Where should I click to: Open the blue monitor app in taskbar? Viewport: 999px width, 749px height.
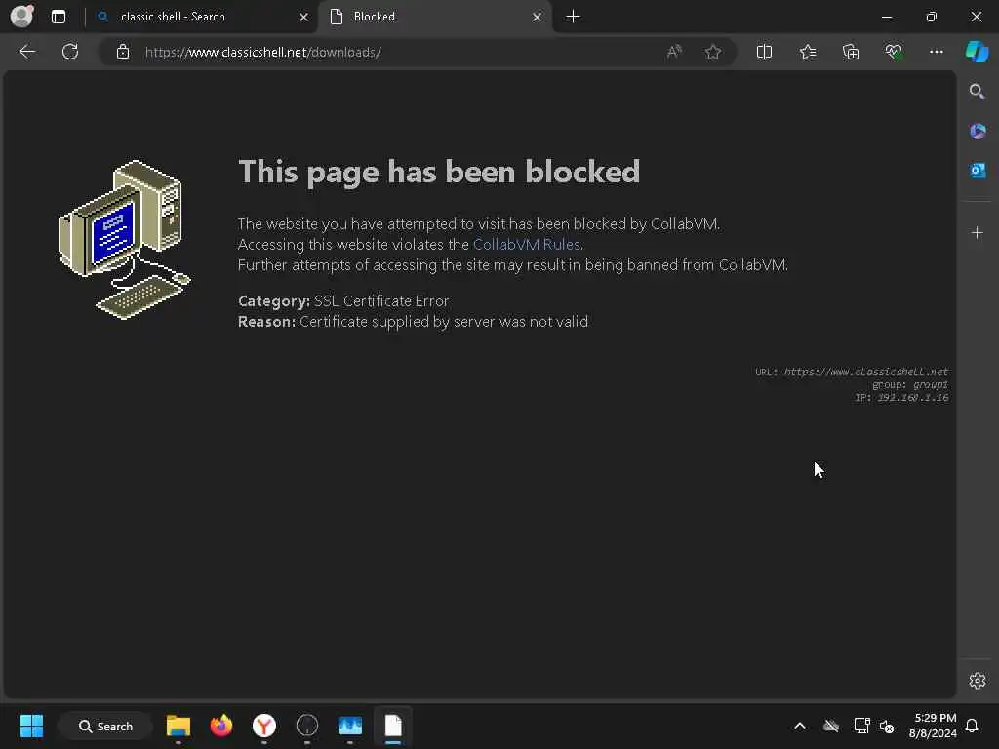pos(350,726)
